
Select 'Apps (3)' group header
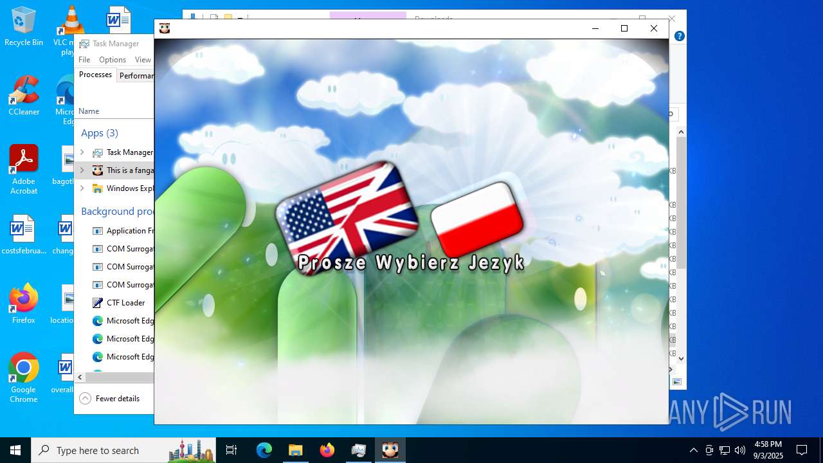pos(100,132)
